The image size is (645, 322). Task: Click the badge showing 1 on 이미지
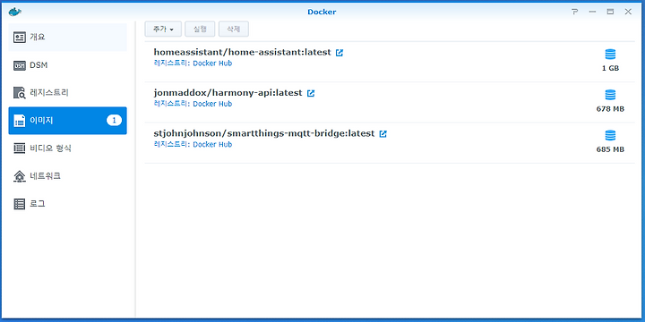(x=114, y=121)
